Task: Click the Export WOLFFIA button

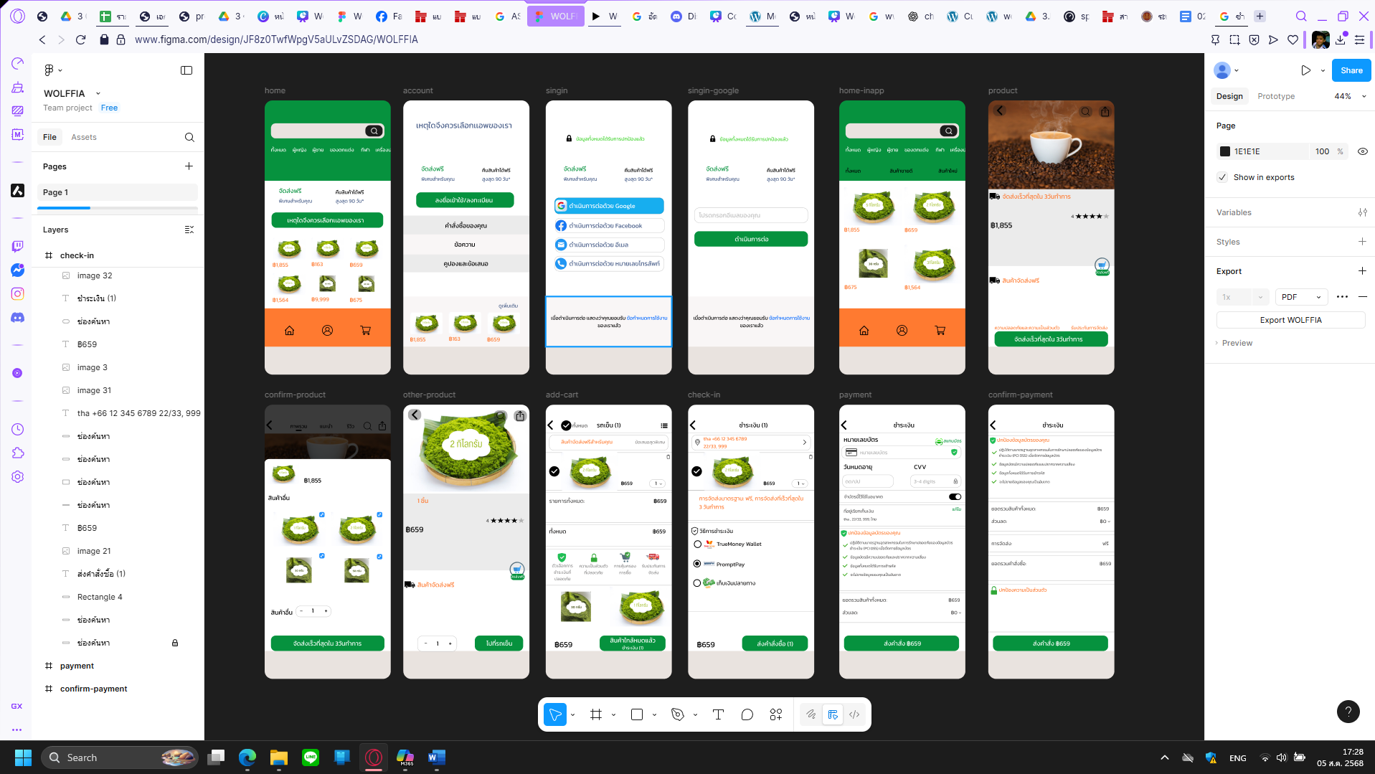Action: (1290, 320)
